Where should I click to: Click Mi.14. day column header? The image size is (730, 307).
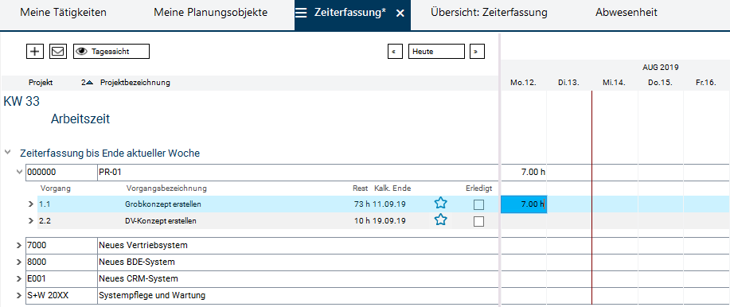point(614,83)
